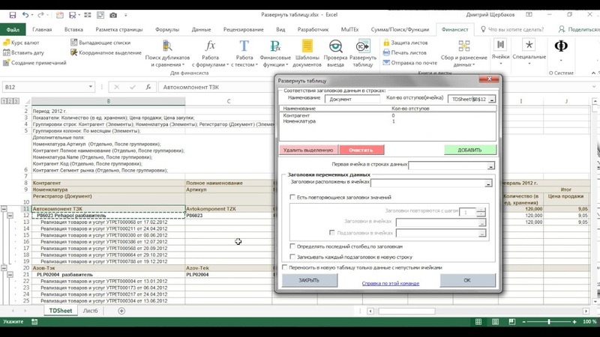Screen dimensions: 600x337
Task: Check Определять последний столбец по заголовкам
Action: (x=292, y=246)
